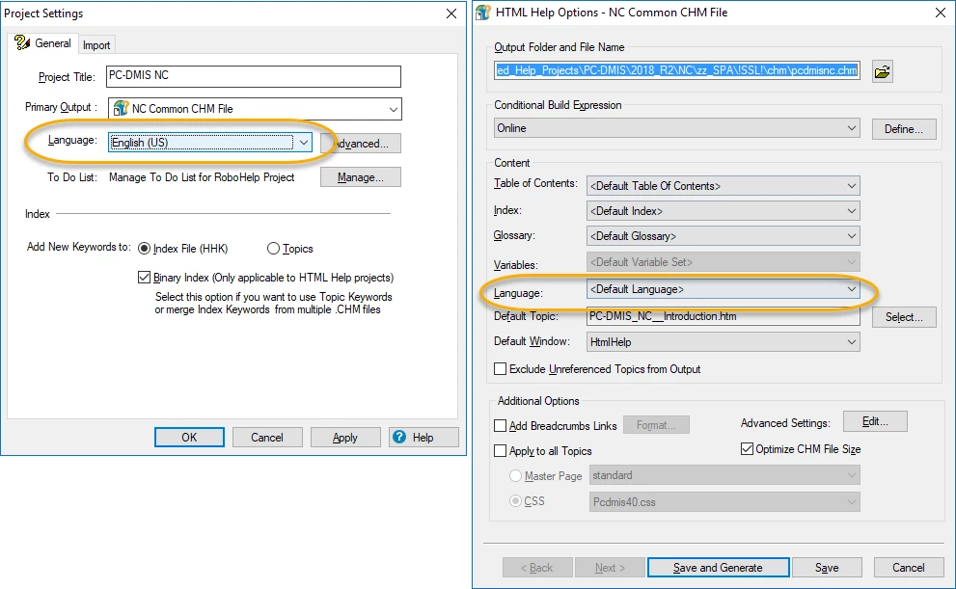Switch to the Import tab

(x=96, y=45)
